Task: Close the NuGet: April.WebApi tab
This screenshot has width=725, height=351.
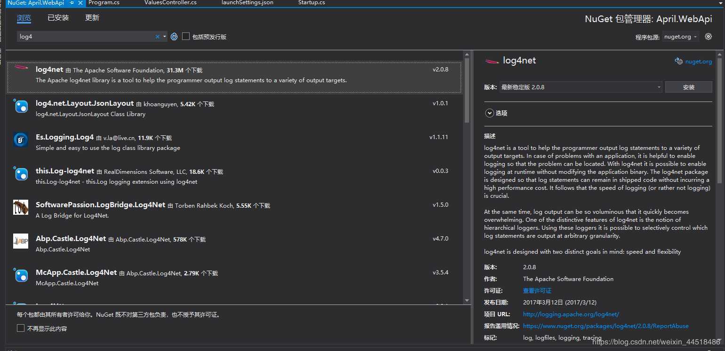Action: point(80,3)
